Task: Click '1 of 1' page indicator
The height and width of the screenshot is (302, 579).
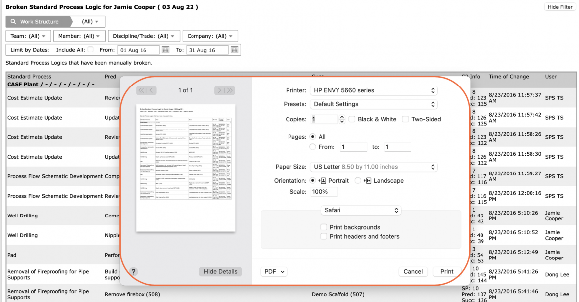Action: coord(186,90)
